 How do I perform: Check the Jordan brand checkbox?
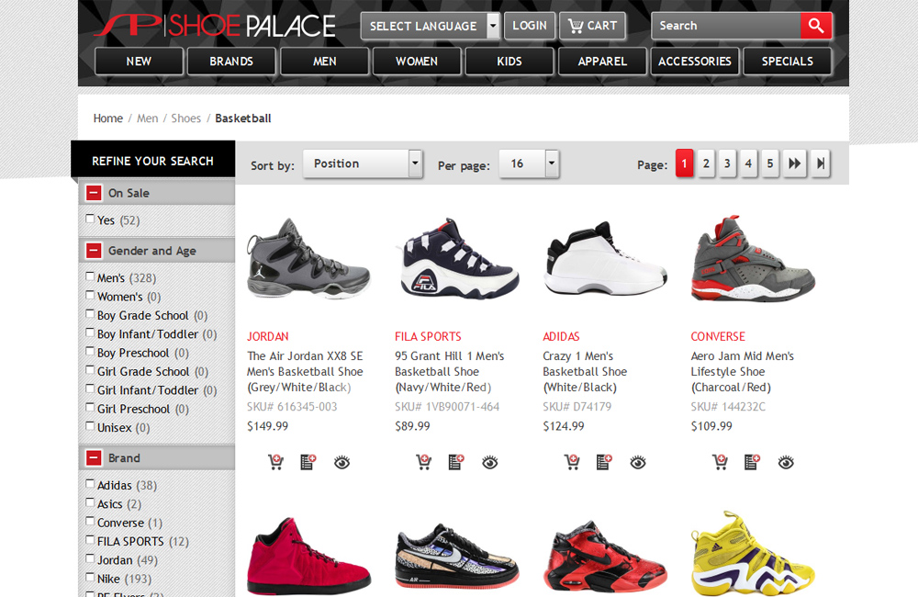pyautogui.click(x=90, y=558)
